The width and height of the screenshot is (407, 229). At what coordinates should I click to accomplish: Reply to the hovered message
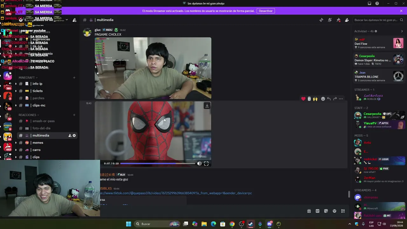tap(329, 99)
